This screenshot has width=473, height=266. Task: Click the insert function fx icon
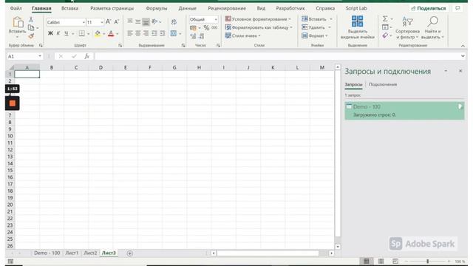(87, 56)
